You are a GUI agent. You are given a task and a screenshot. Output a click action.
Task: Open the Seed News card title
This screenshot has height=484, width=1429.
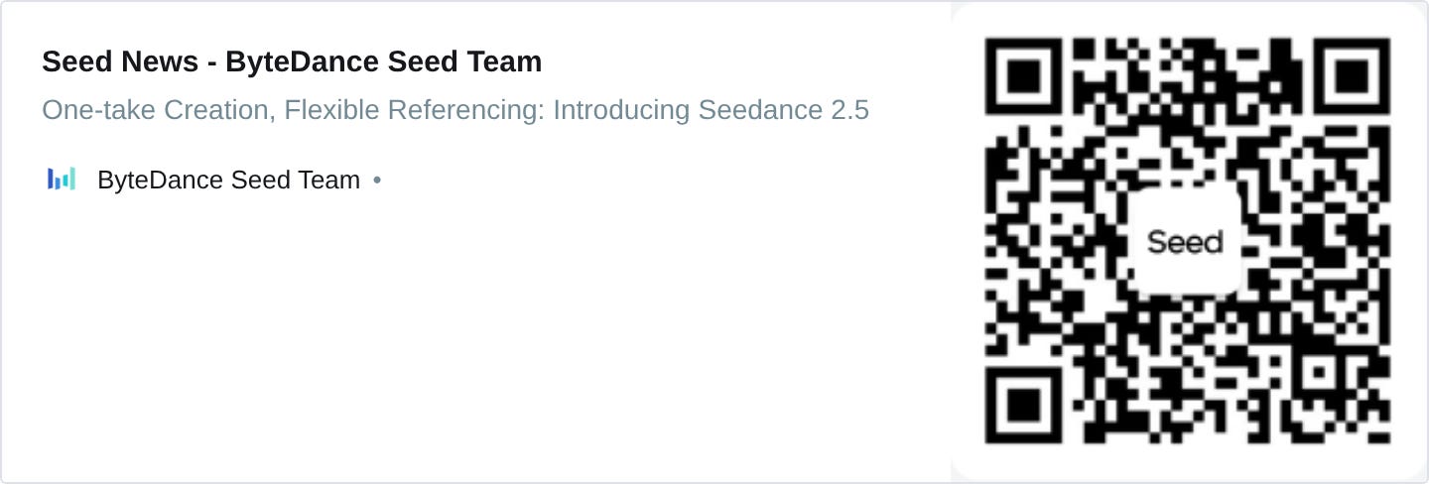click(x=292, y=61)
